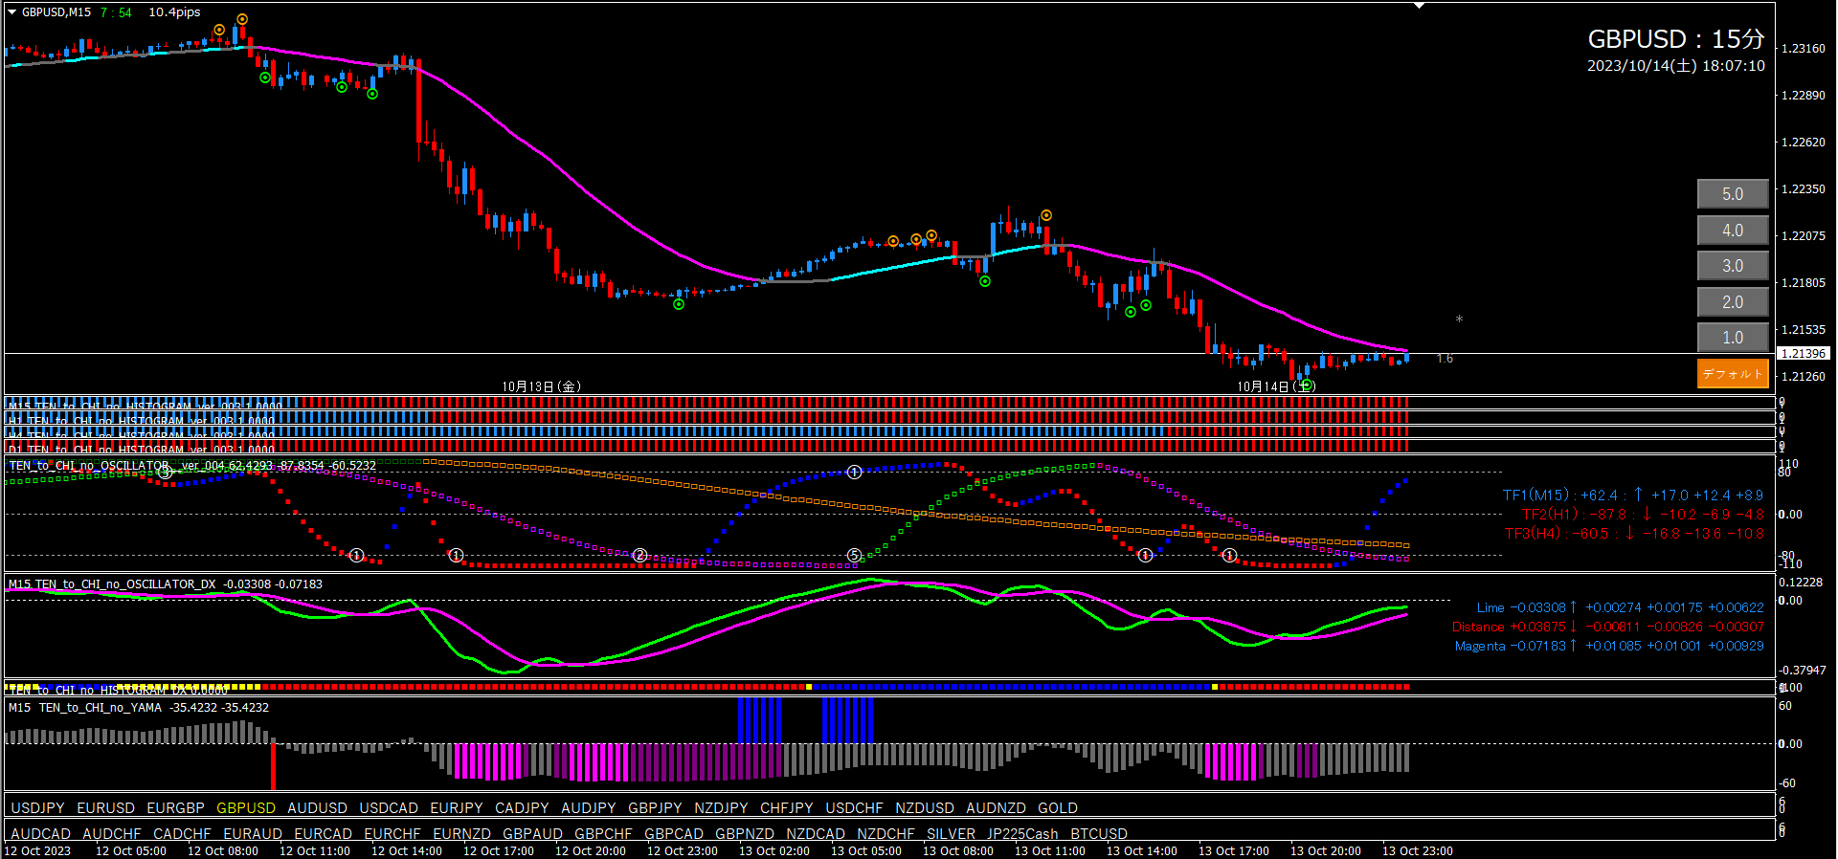This screenshot has height=859, width=1838.
Task: Click the chart shift triangle marker at top
Action: pyautogui.click(x=1420, y=6)
